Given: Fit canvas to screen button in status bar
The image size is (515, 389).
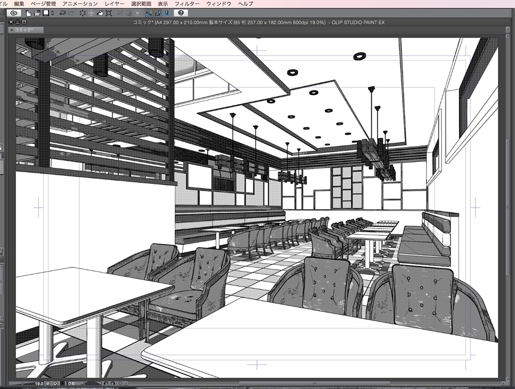Looking at the screenshot, I should point(62,383).
